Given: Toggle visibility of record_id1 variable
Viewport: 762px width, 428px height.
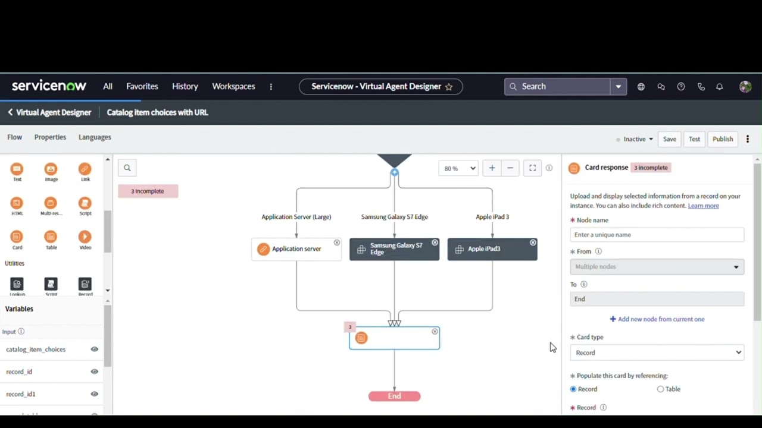Looking at the screenshot, I should pyautogui.click(x=94, y=394).
